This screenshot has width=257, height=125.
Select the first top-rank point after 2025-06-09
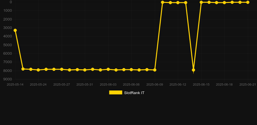coord(163,2)
